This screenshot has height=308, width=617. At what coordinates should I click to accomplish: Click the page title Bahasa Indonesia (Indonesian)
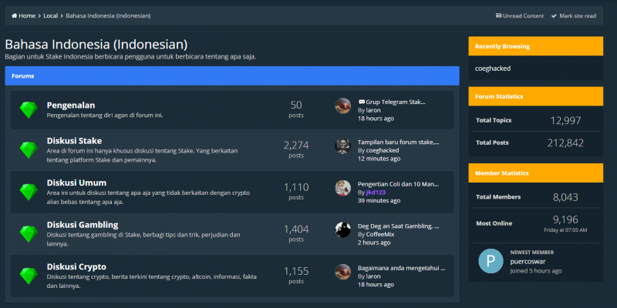(96, 44)
